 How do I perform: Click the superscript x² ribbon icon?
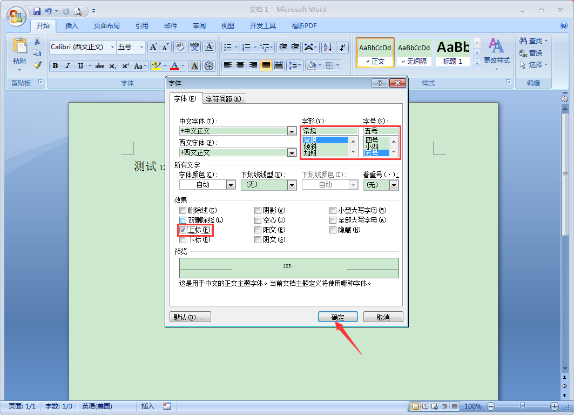coord(125,65)
